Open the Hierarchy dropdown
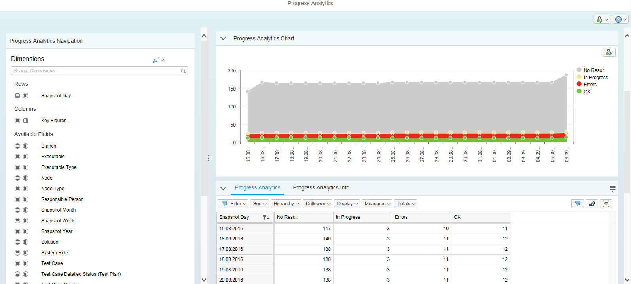This screenshot has width=631, height=284. [286, 204]
